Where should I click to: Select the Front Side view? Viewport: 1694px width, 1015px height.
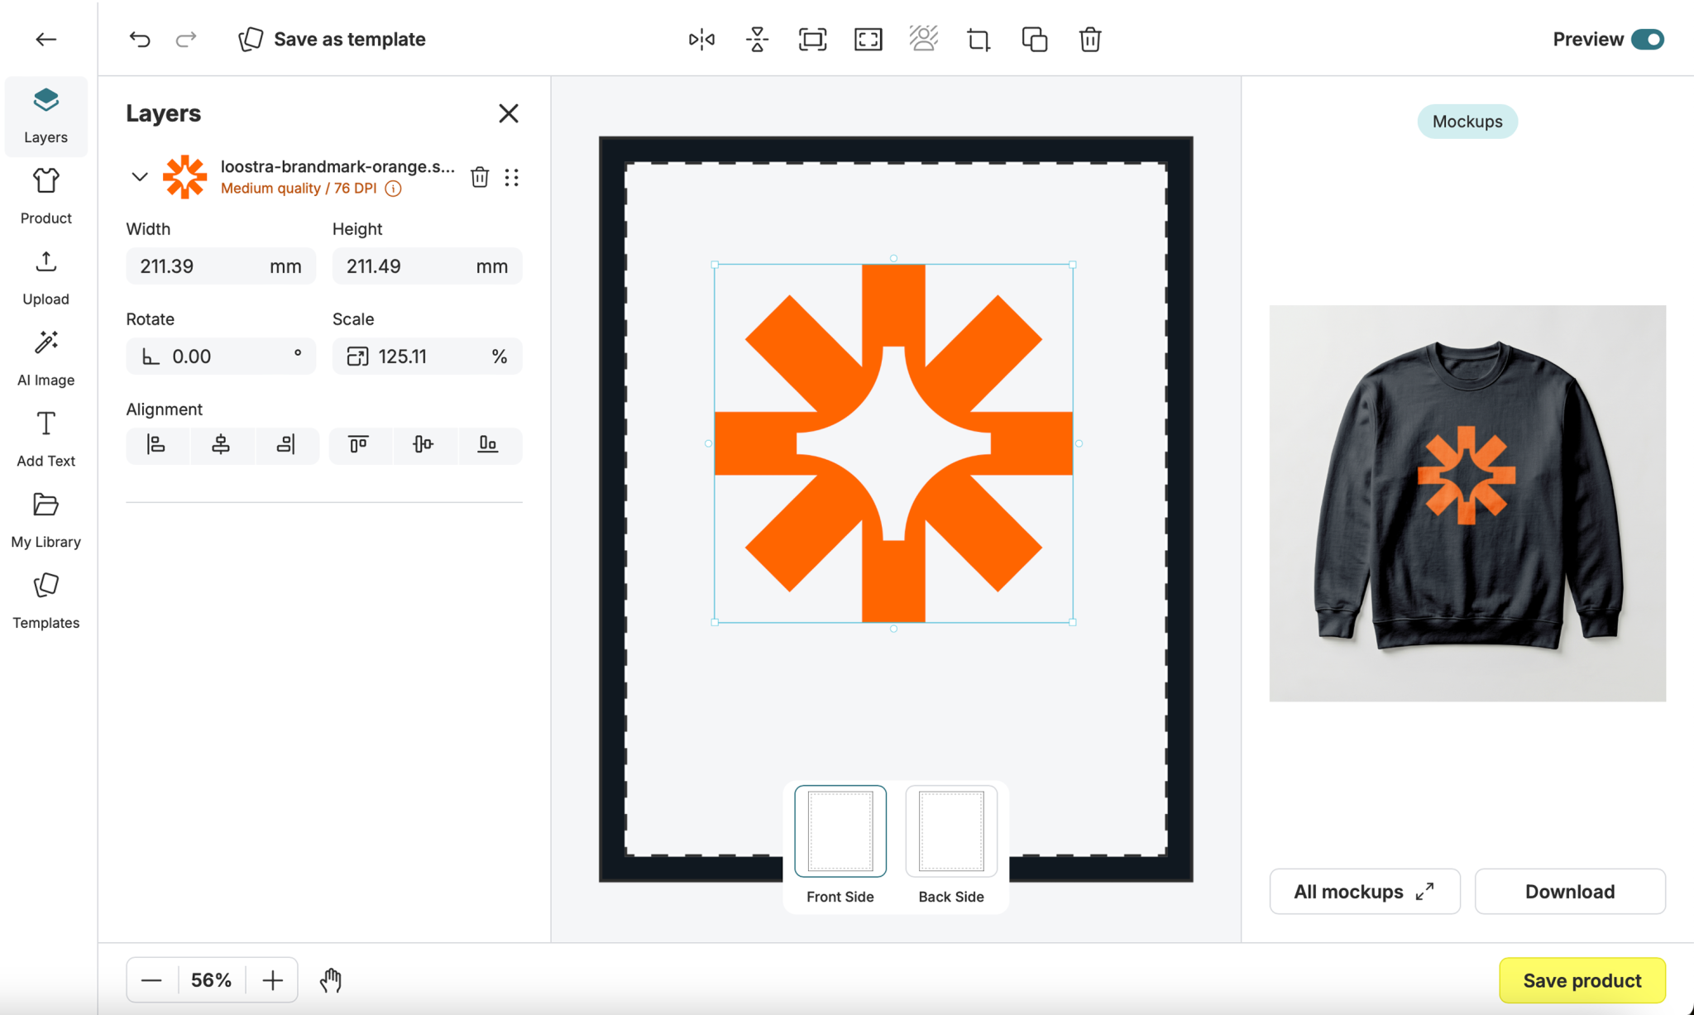[x=840, y=831]
